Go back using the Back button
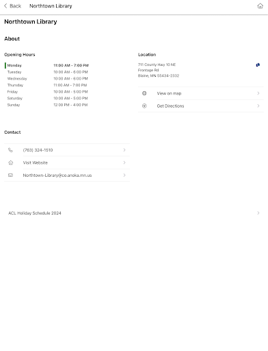This screenshot has height=351, width=268. pyautogui.click(x=12, y=6)
